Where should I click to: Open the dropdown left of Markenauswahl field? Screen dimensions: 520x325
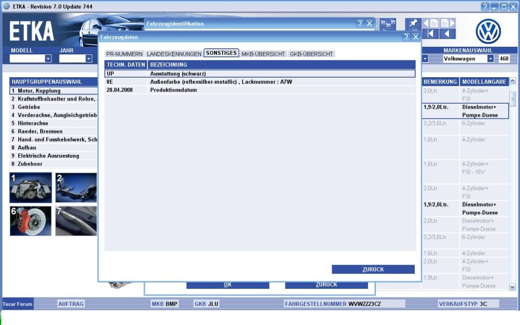click(425, 59)
